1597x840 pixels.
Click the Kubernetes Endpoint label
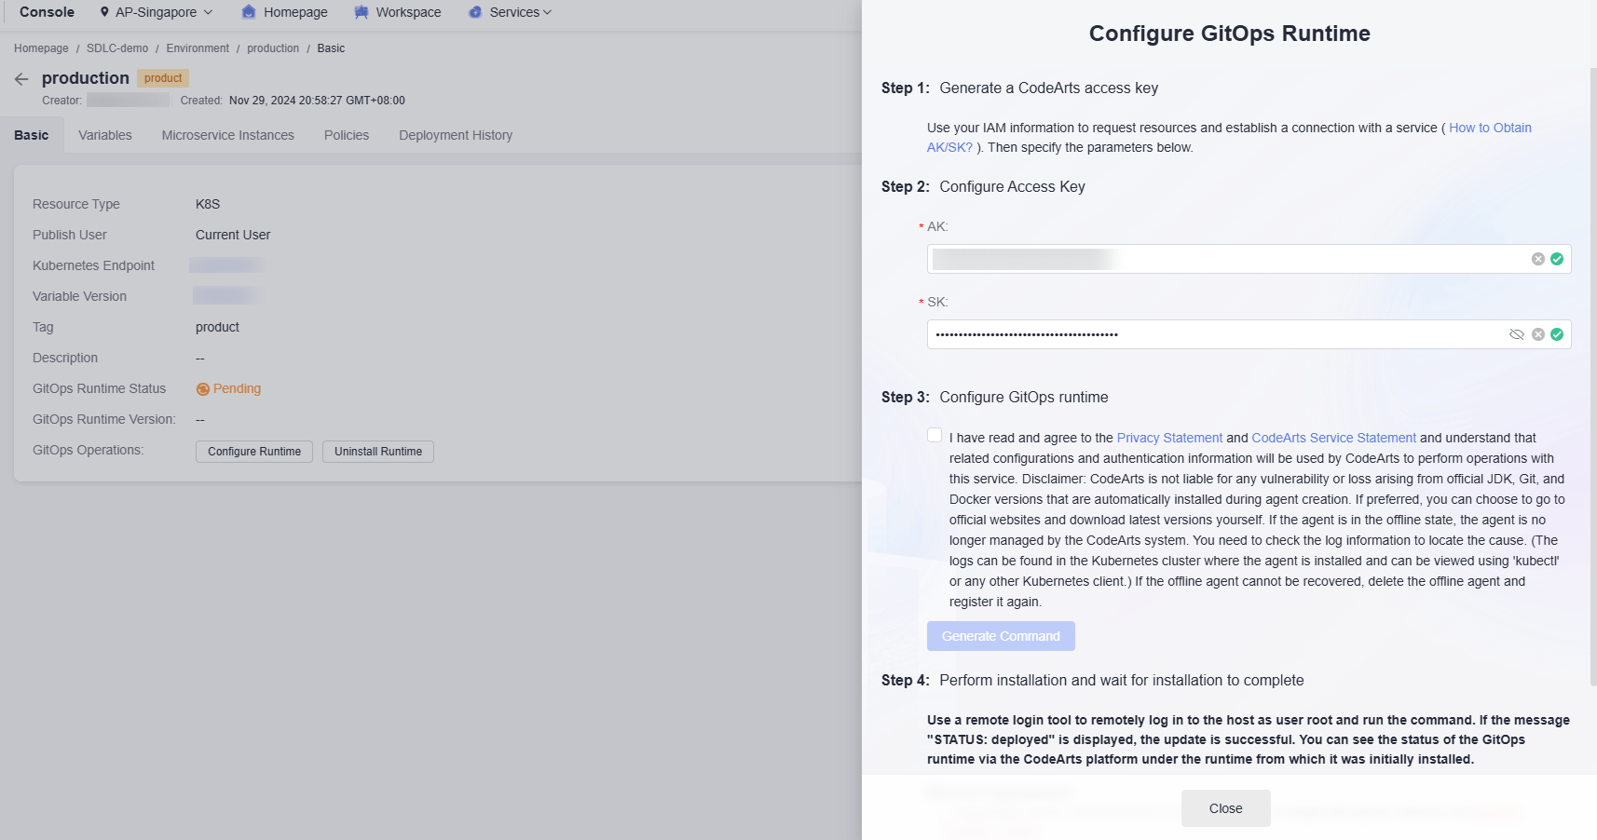93,265
